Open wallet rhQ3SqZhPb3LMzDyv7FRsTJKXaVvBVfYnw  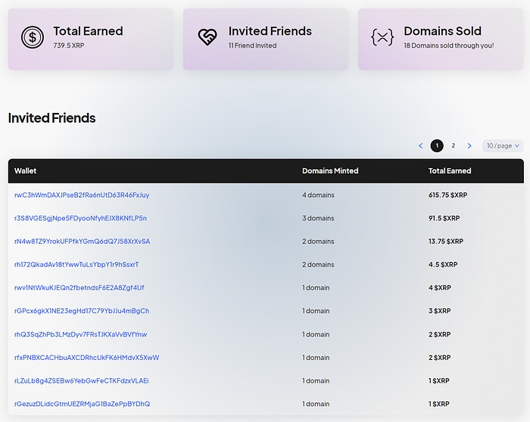point(81,334)
